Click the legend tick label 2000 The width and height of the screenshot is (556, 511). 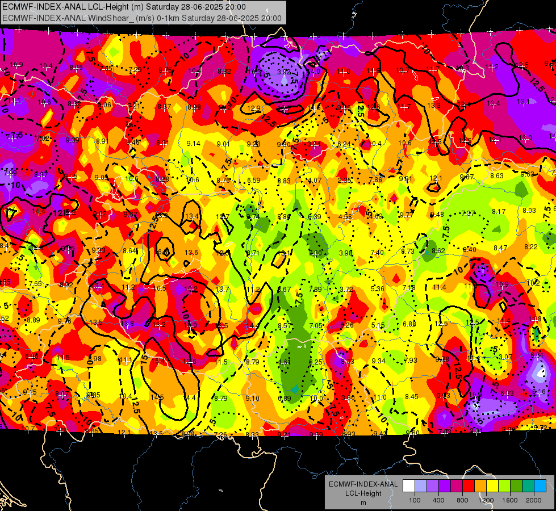pos(534,500)
